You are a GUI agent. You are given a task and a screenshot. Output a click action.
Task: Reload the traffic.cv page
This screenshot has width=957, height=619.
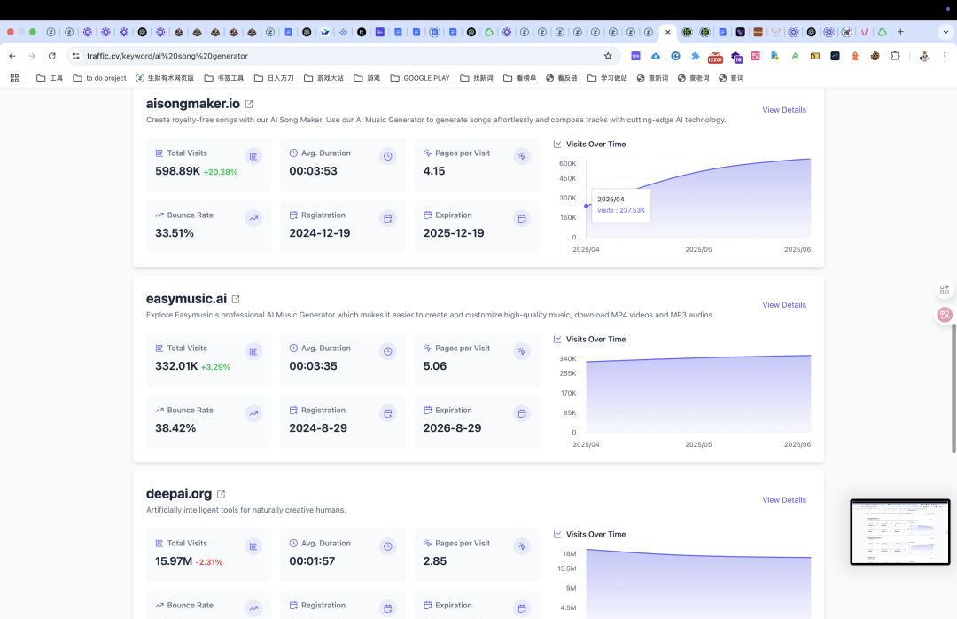52,56
